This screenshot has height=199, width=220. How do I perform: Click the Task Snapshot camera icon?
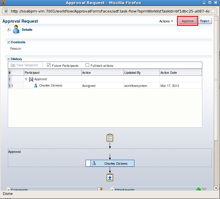(x=13, y=65)
